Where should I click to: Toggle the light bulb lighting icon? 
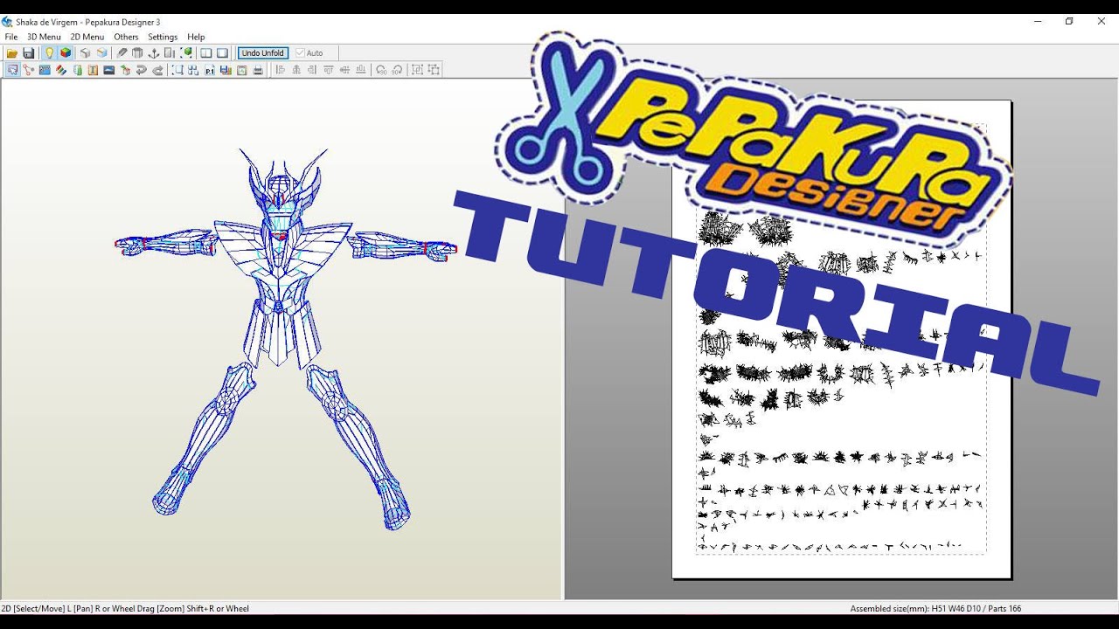[49, 53]
